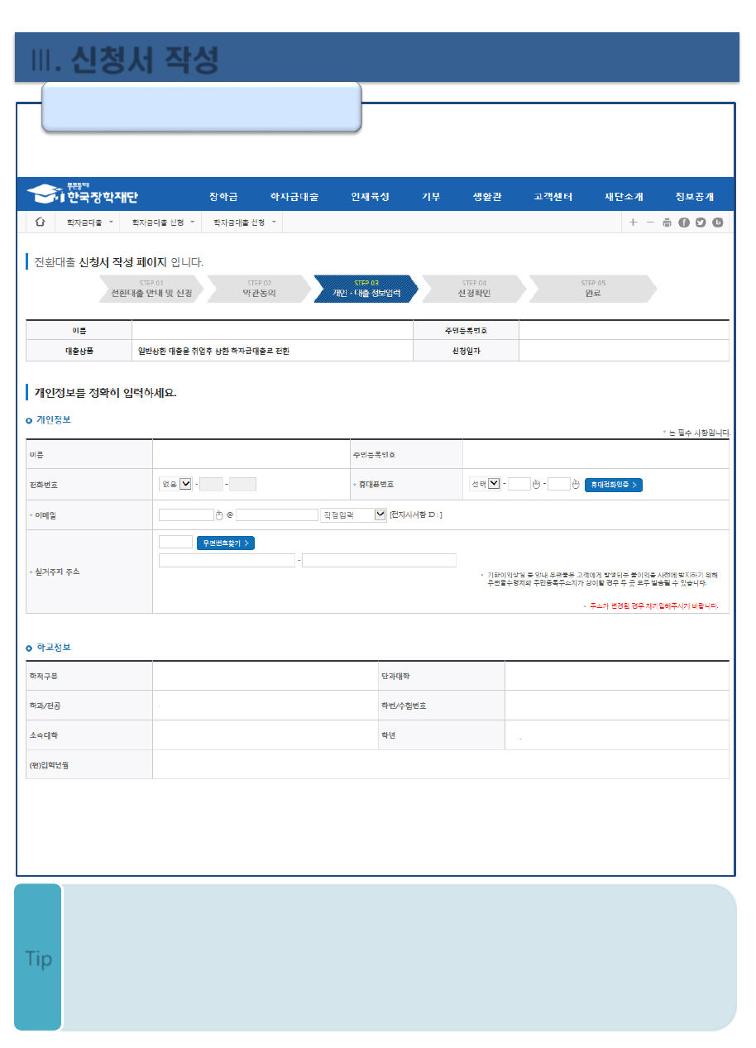Click the 우편번호찾기 button

pyautogui.click(x=225, y=543)
